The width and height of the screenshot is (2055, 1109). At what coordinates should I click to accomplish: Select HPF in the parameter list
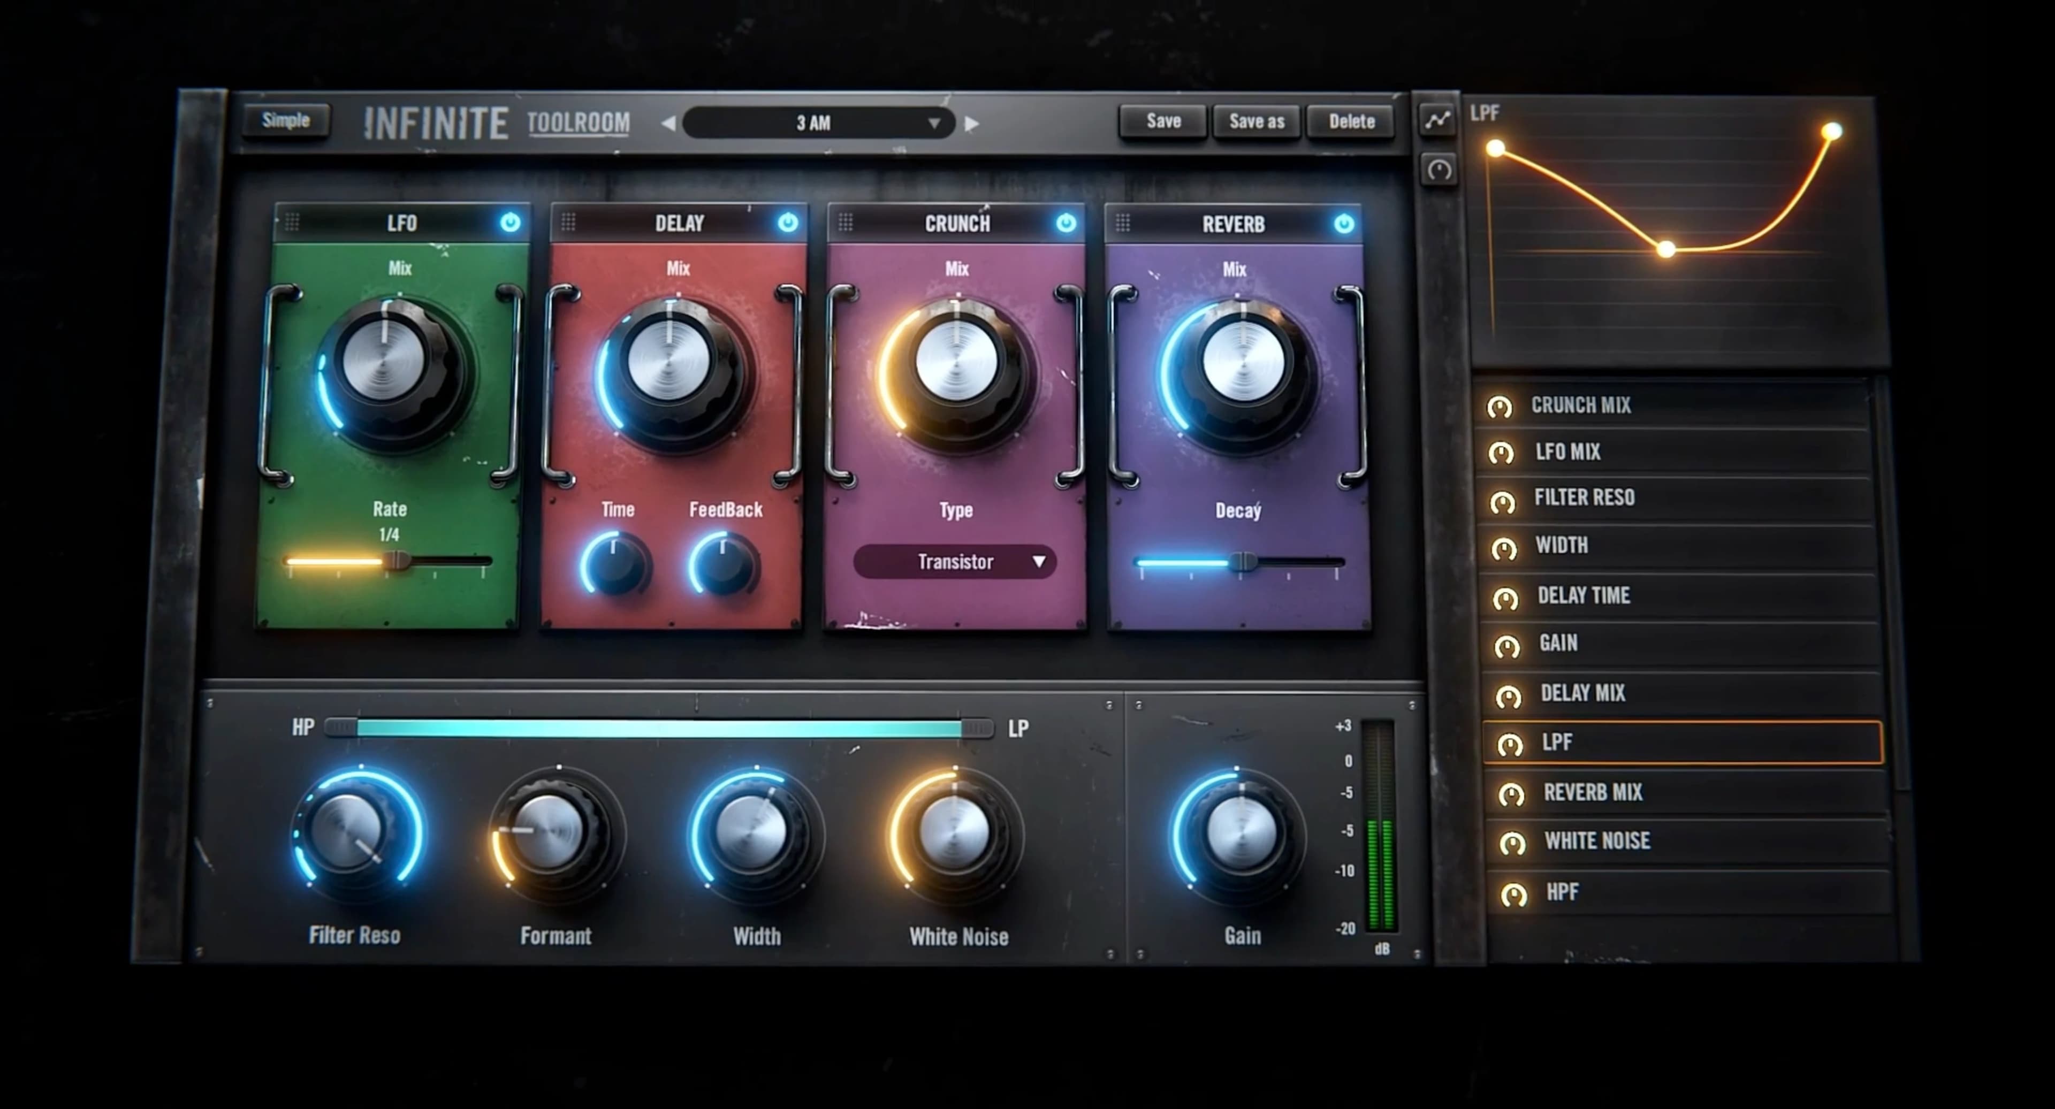[x=1689, y=891]
